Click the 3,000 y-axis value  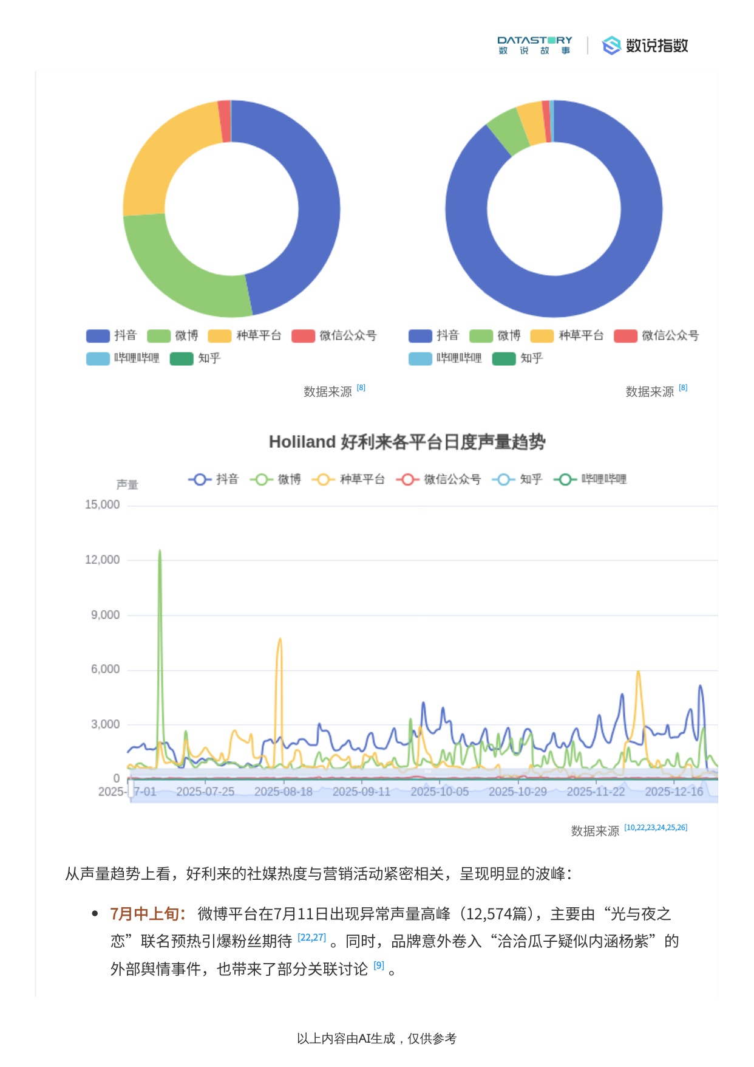click(x=105, y=724)
